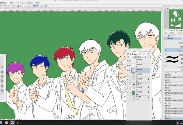
Task: Open palette color dropdown arrow beside white swatch
Action: pos(130,52)
